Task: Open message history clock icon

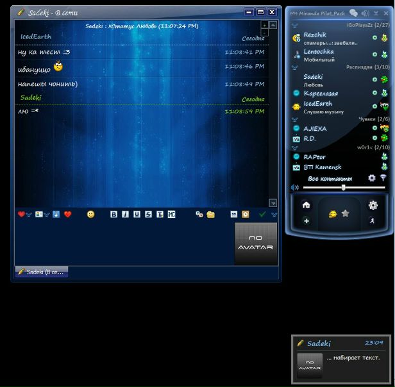Action: click(x=244, y=214)
